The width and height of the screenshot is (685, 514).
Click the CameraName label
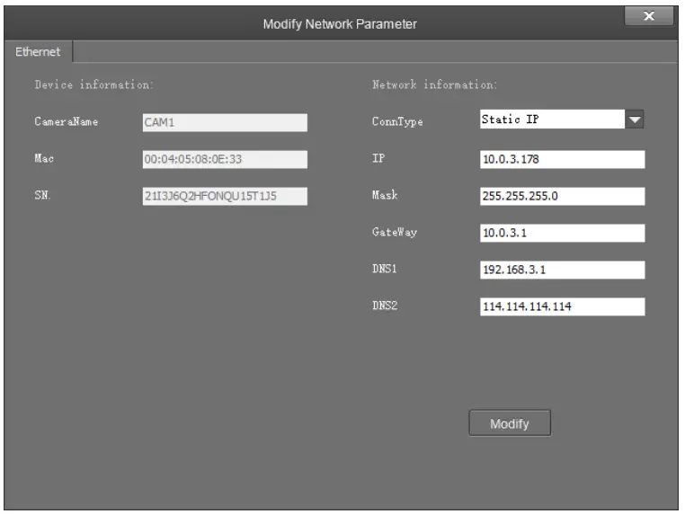point(67,121)
